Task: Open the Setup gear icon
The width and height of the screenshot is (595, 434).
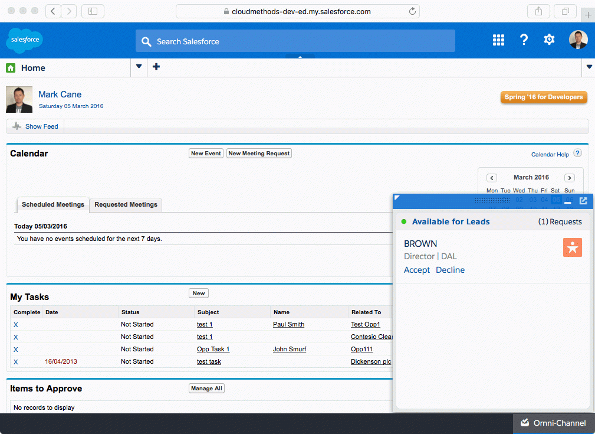Action: click(549, 40)
